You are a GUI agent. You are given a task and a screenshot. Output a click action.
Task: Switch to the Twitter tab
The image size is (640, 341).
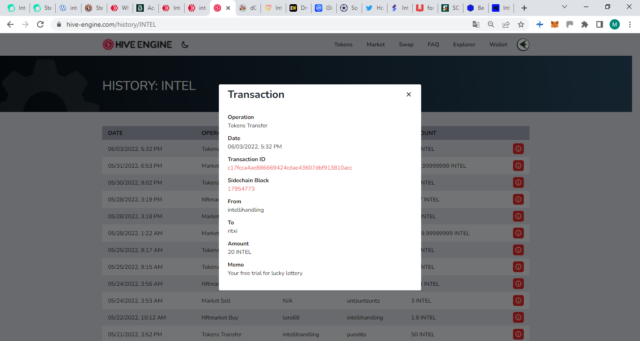[375, 8]
